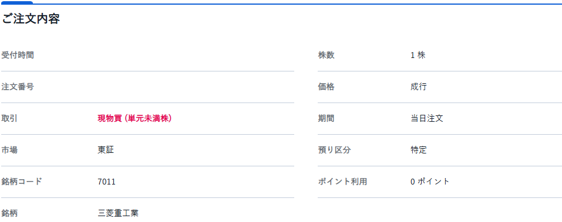Click the 銘柄コード label
The image size is (562, 222).
pos(22,182)
